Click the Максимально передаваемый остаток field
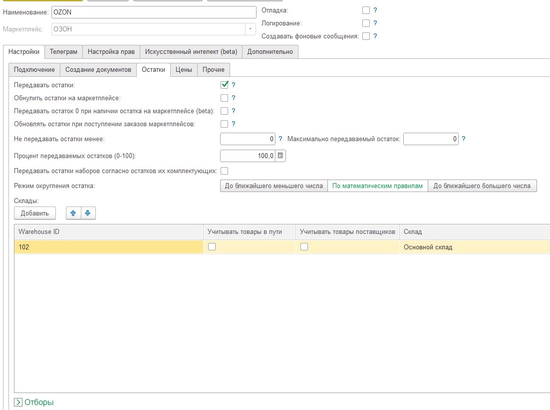The width and height of the screenshot is (550, 410). click(x=431, y=139)
